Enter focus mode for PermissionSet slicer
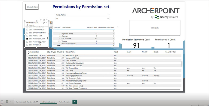Screen dimensions: 209x106 (x=44, y=20)
